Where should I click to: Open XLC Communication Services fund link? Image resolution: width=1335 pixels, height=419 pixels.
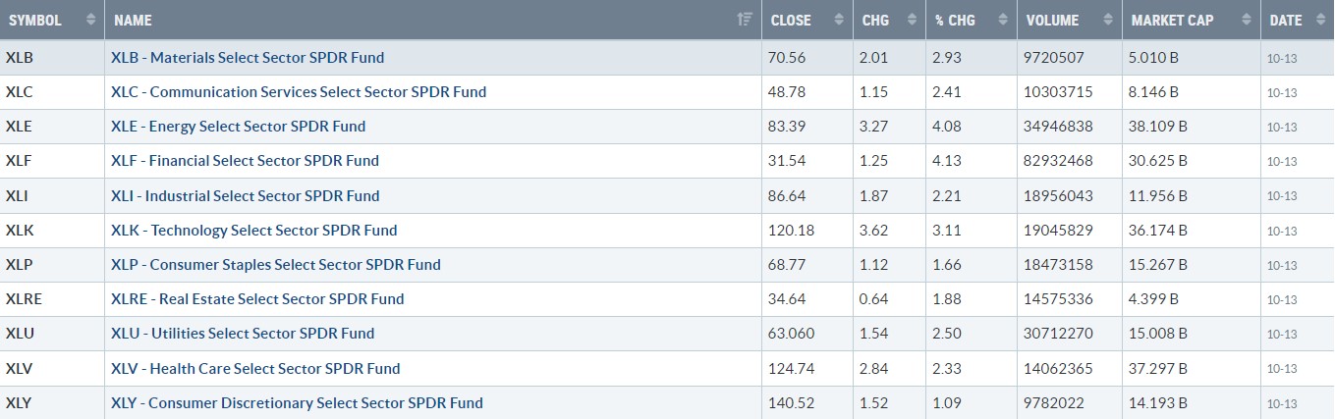[299, 92]
